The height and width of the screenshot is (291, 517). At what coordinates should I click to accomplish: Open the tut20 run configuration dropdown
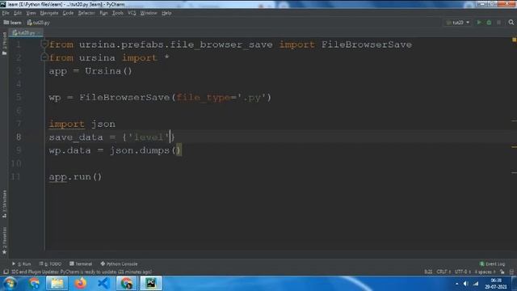(458, 23)
